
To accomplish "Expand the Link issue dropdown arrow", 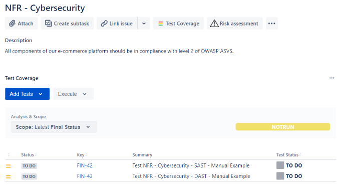I will click(x=144, y=24).
